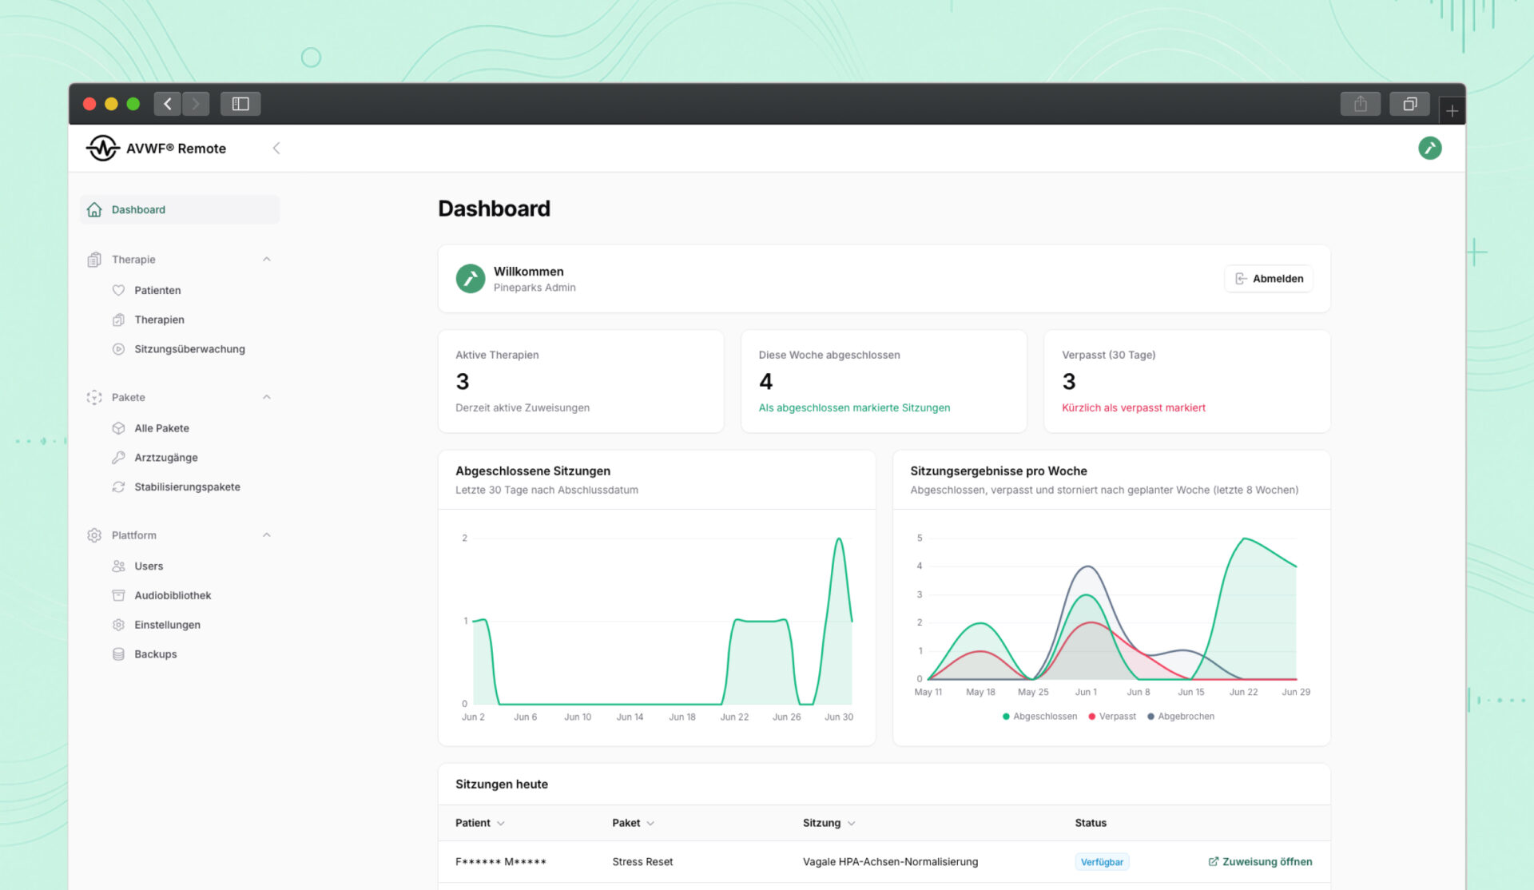Click the Einstellungen cog icon
Image resolution: width=1534 pixels, height=890 pixels.
pos(118,625)
